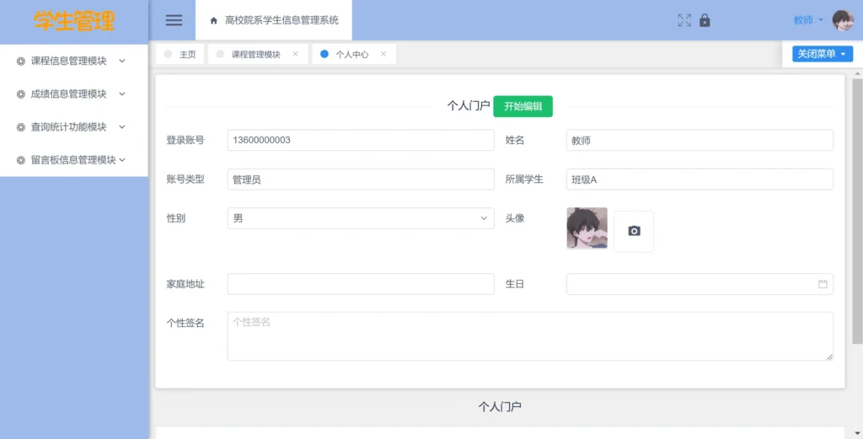
Task: Click the uploaded avatar thumbnail
Action: point(587,228)
